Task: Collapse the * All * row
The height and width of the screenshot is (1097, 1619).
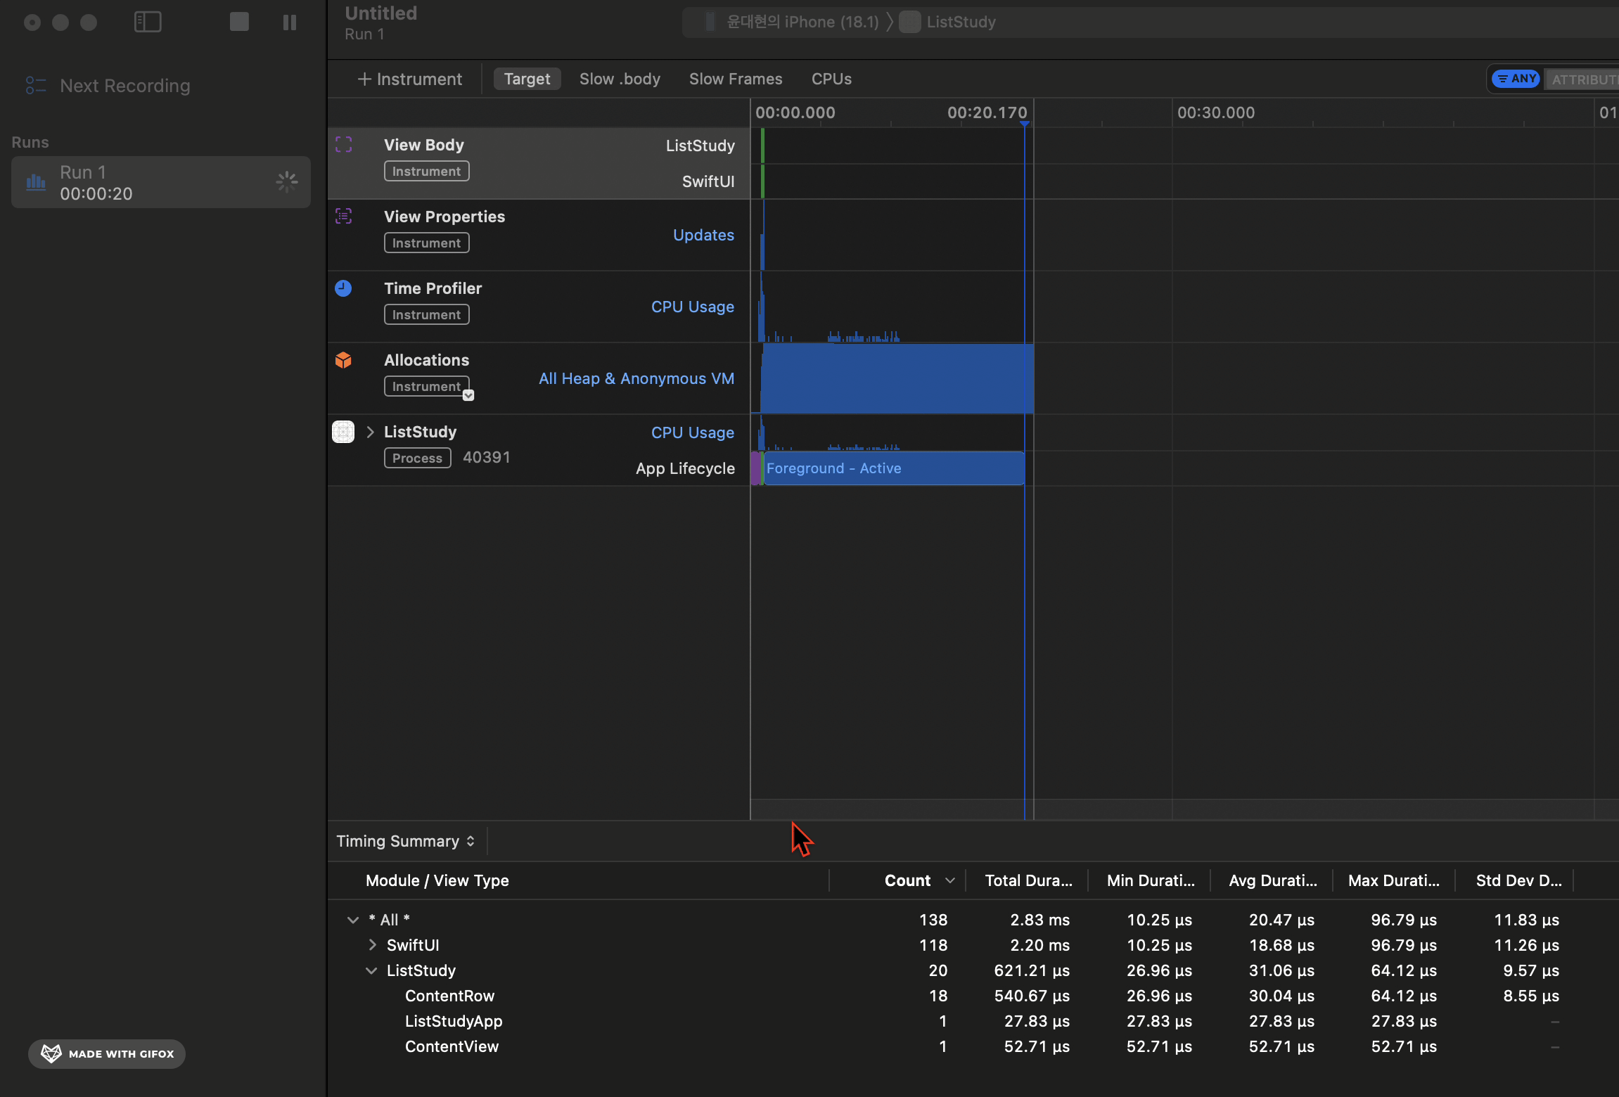Action: (x=353, y=920)
